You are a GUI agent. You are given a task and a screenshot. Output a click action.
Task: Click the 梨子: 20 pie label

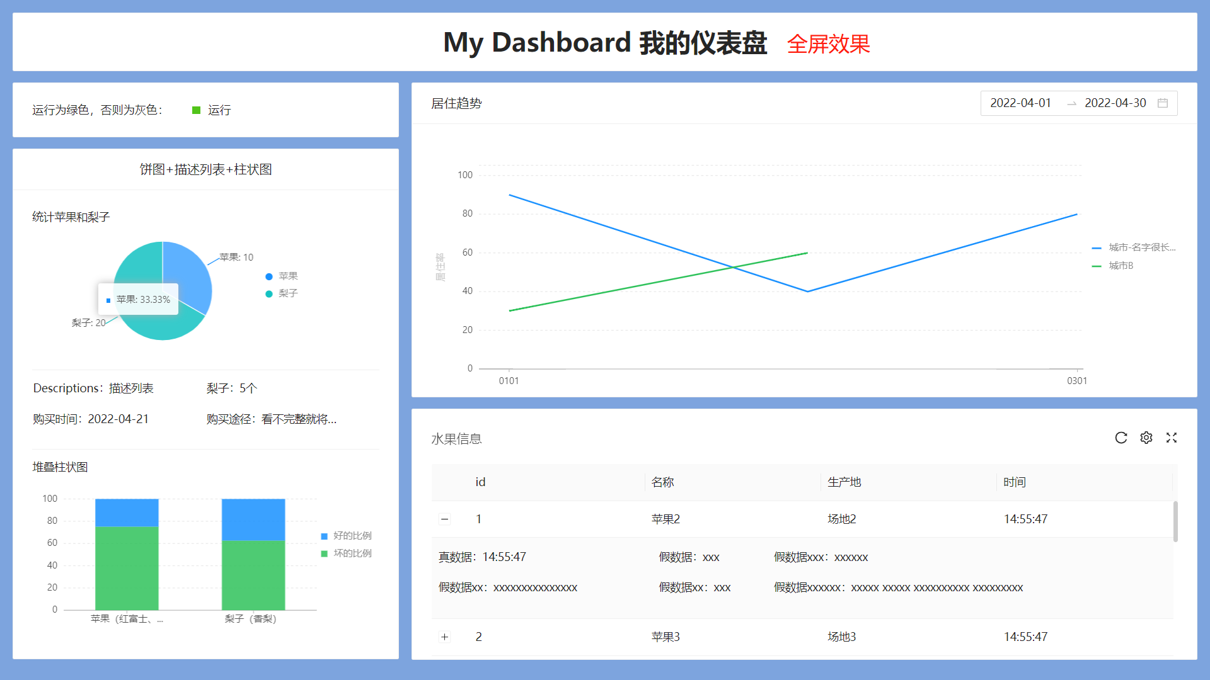coord(88,323)
